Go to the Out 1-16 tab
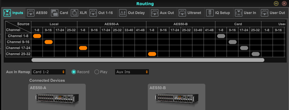Screen dimensions: 289x110 point(102,13)
